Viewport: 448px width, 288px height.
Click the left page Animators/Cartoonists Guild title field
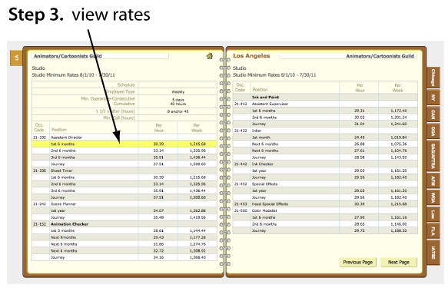click(x=100, y=56)
